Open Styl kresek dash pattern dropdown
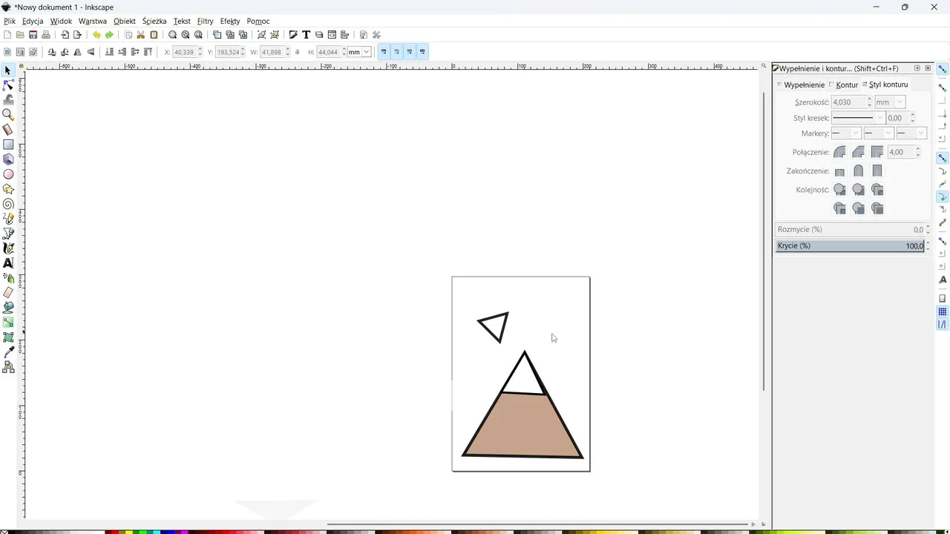Screen dimensions: 950x534 (x=859, y=118)
